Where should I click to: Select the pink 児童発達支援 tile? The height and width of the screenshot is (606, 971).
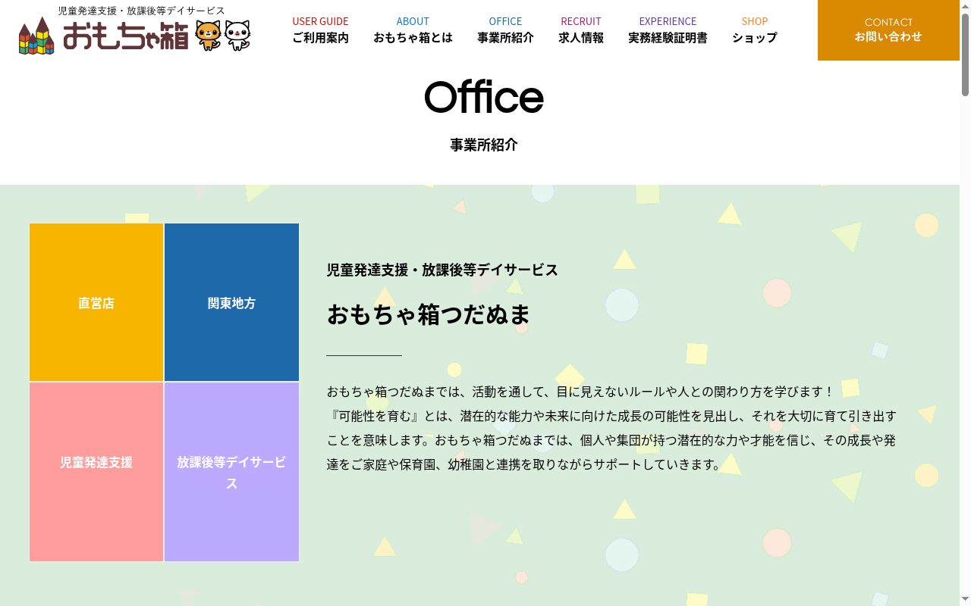coord(96,472)
